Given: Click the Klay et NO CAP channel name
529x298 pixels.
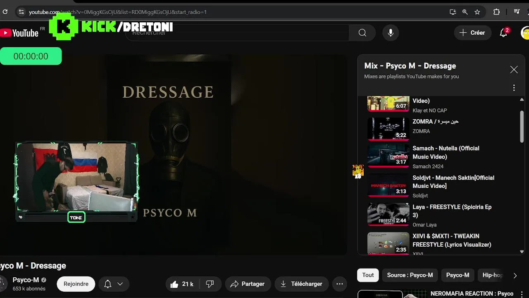Looking at the screenshot, I should pyautogui.click(x=430, y=111).
